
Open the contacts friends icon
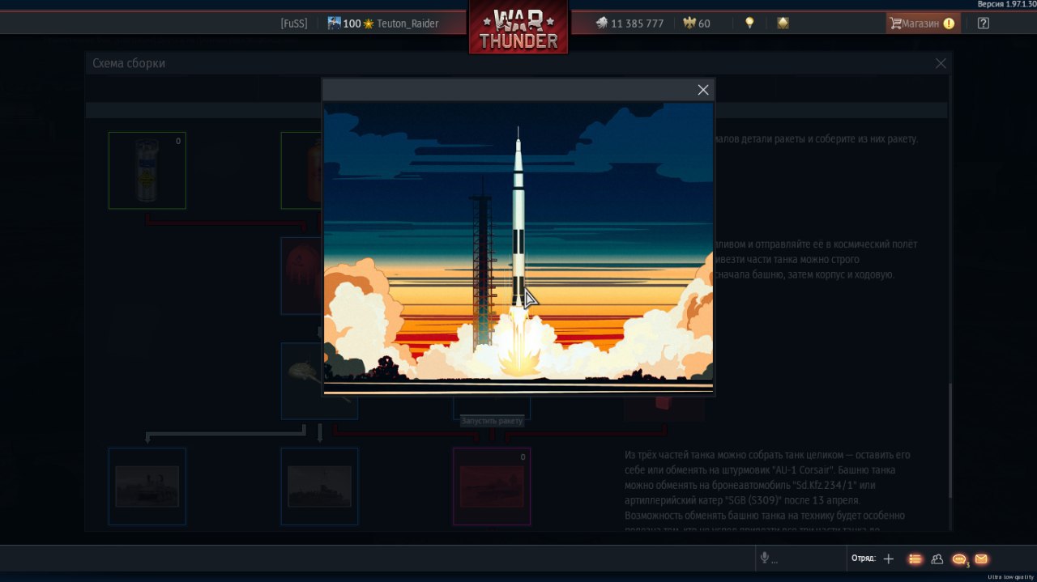pyautogui.click(x=937, y=559)
